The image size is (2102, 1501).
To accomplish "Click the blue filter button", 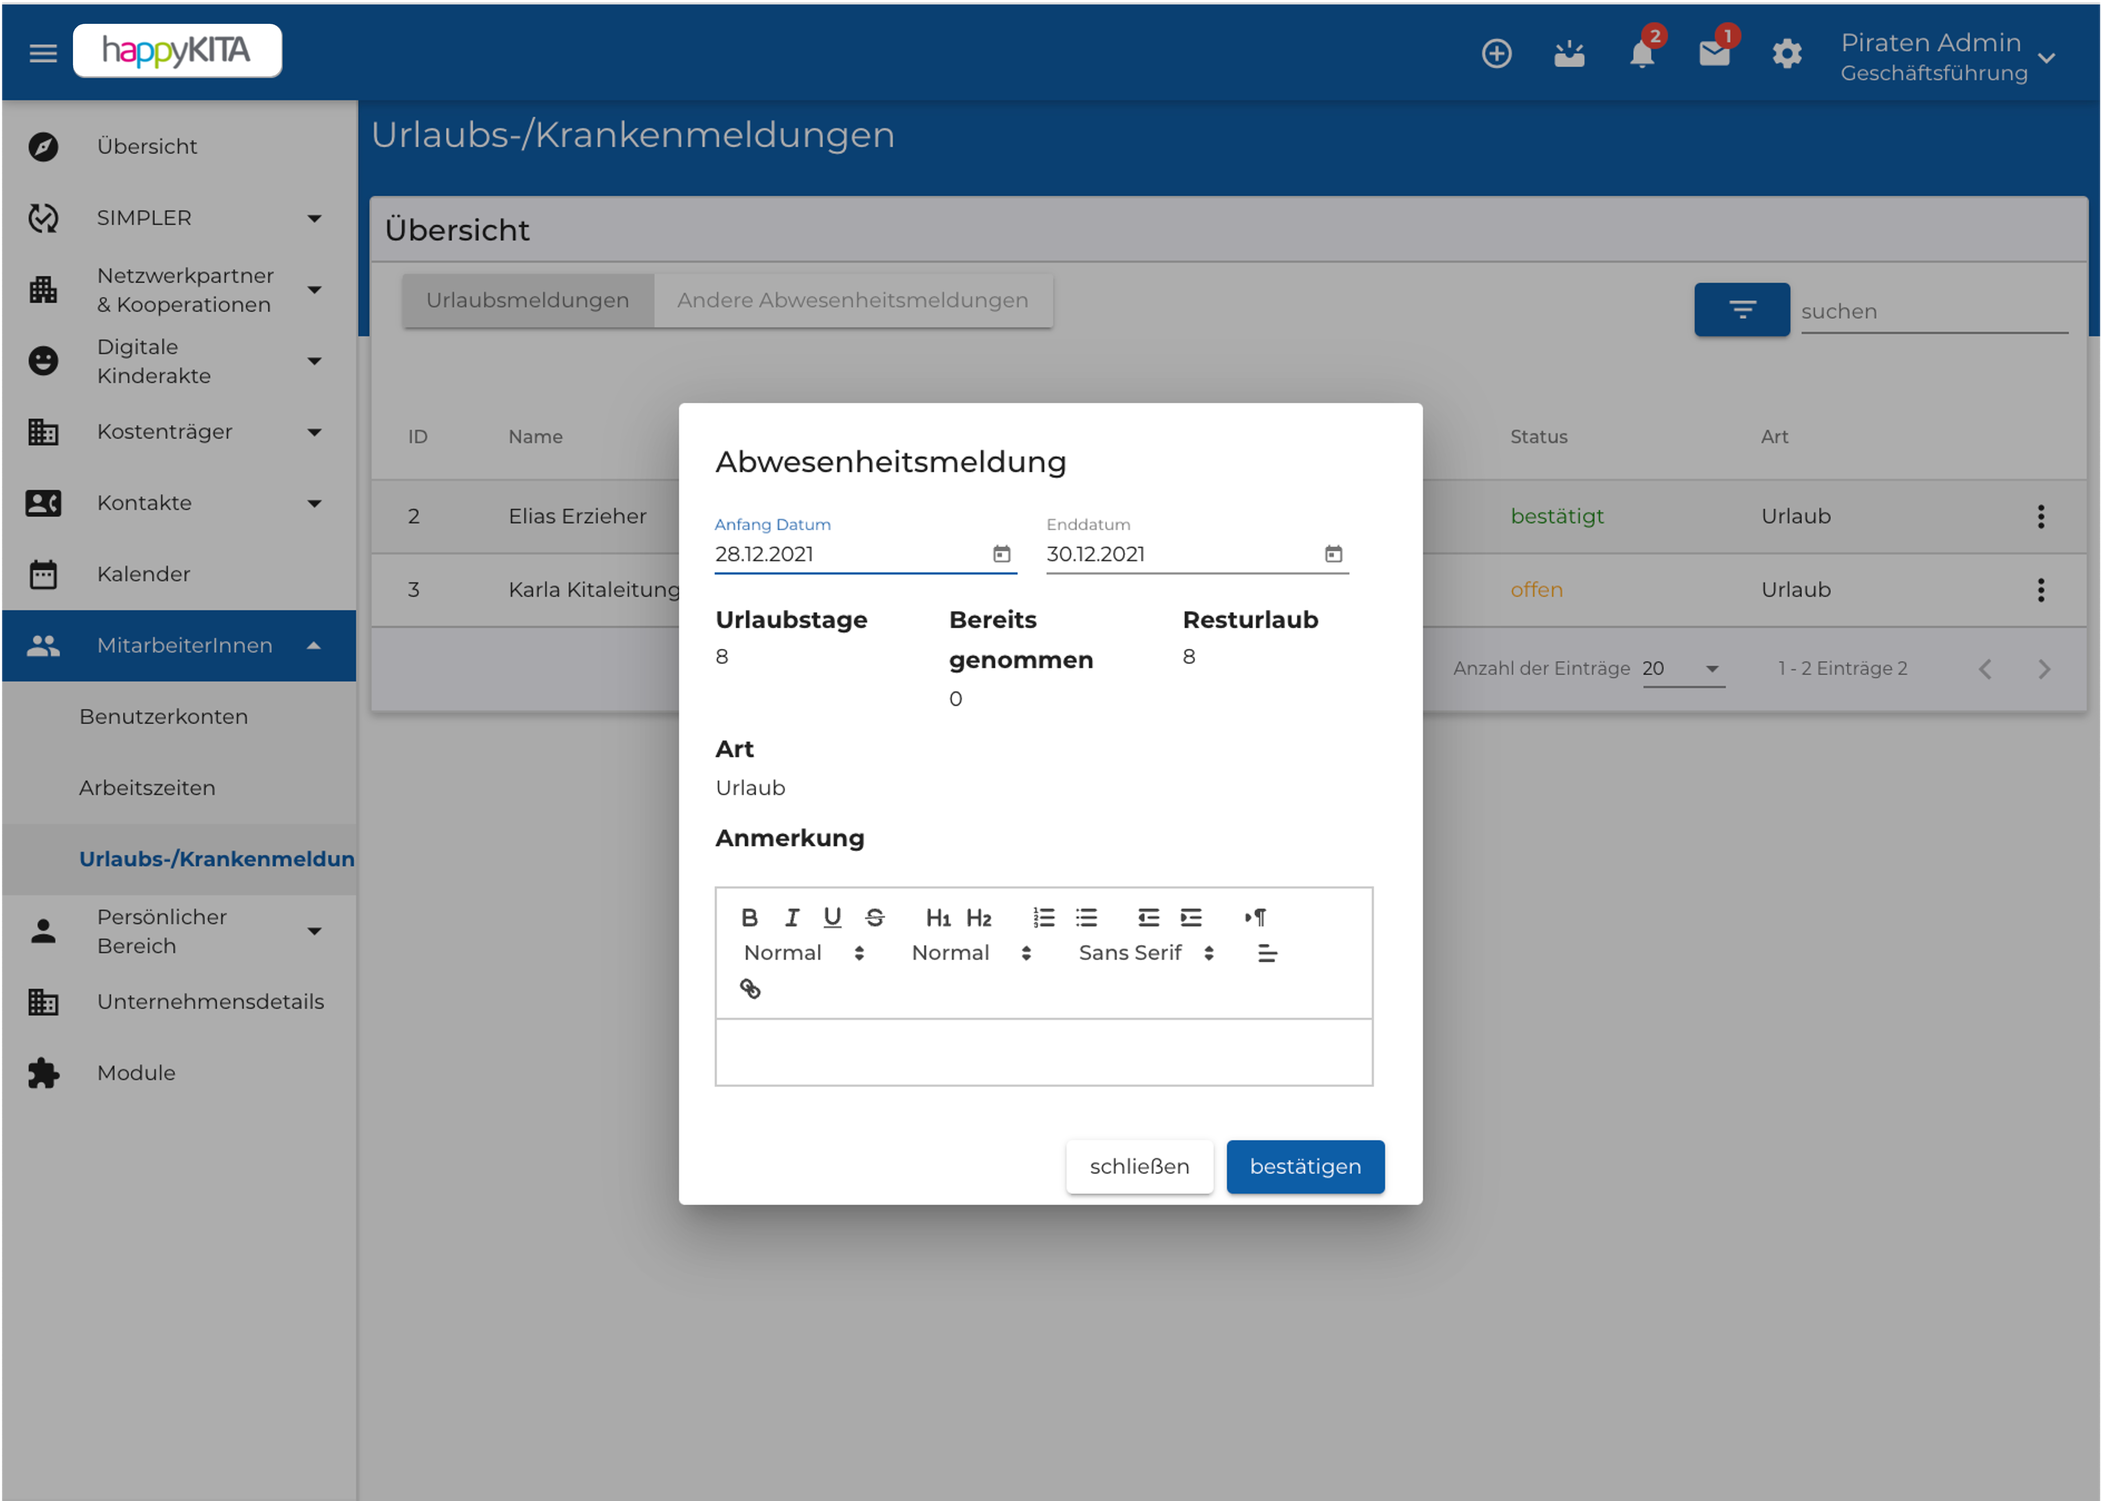I will click(x=1740, y=310).
